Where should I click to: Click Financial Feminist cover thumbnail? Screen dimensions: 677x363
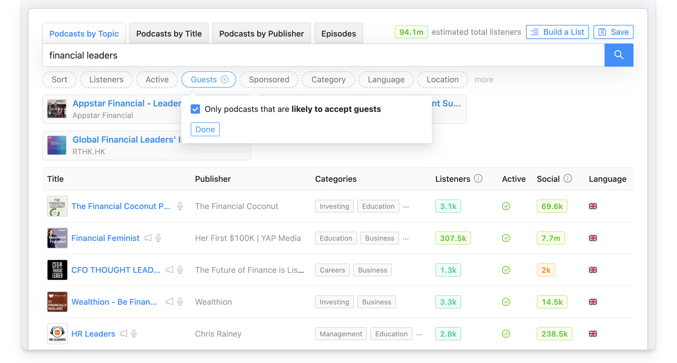(x=57, y=238)
